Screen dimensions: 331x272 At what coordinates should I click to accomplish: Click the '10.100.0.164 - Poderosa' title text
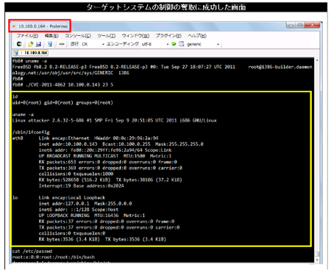[x=43, y=26]
